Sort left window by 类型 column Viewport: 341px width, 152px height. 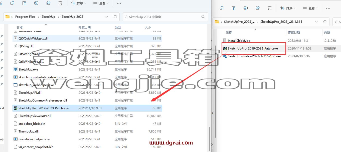pos(118,27)
